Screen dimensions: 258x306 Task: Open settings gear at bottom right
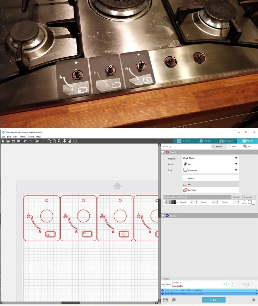(254, 300)
